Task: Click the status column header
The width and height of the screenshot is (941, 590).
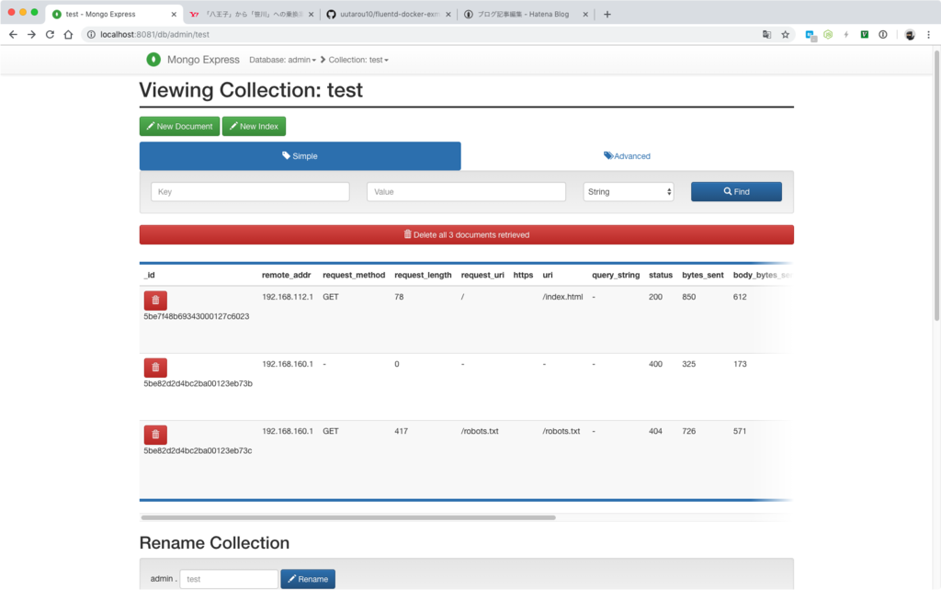Action: pyautogui.click(x=661, y=275)
